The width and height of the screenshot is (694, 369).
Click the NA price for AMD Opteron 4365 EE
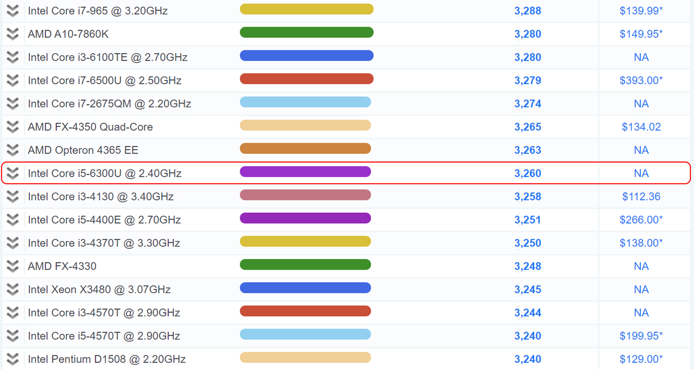pyautogui.click(x=641, y=150)
